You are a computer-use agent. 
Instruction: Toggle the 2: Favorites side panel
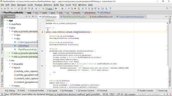tap(2, 81)
